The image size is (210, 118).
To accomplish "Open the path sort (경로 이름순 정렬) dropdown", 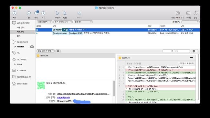I will pyautogui.click(x=46, y=51).
